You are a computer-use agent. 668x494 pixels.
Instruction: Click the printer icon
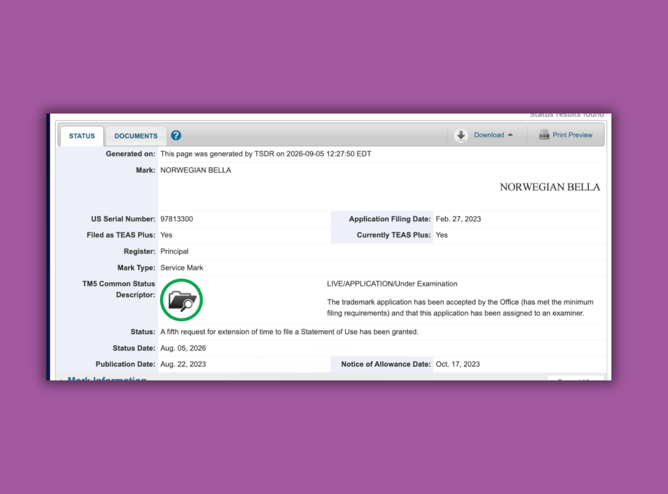[x=544, y=135]
